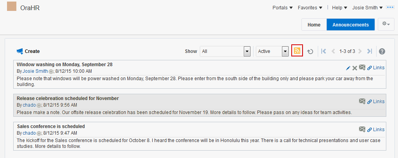Edit the Window washing announcement
The height and width of the screenshot is (158, 398).
coord(348,68)
